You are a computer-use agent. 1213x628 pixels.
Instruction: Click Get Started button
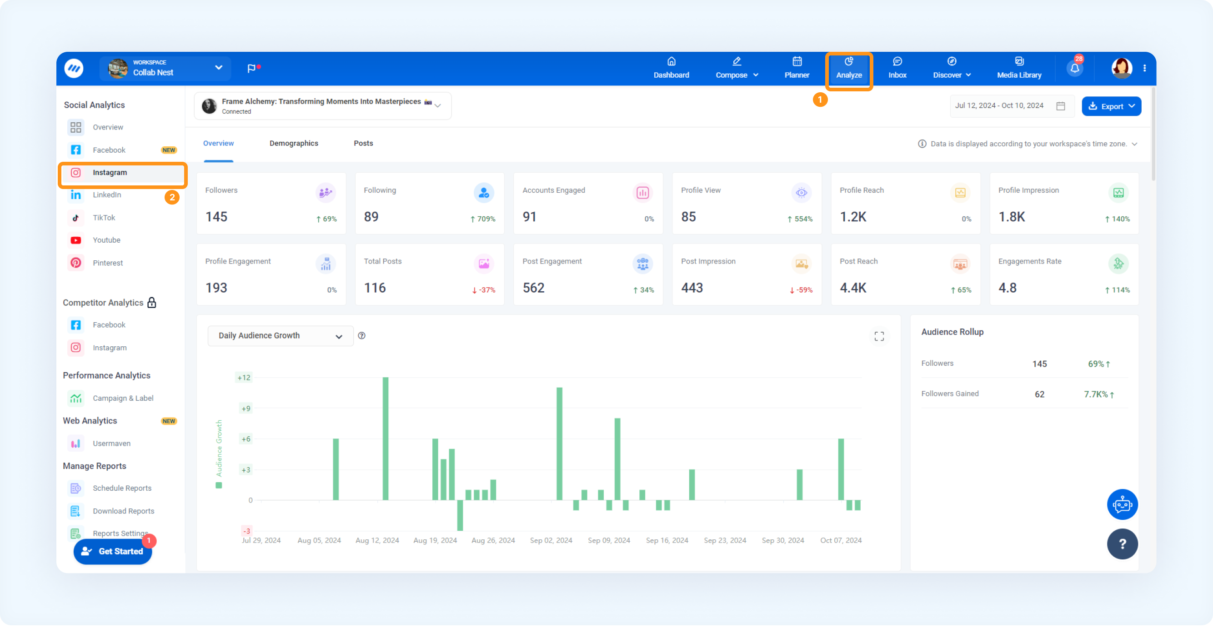click(113, 552)
